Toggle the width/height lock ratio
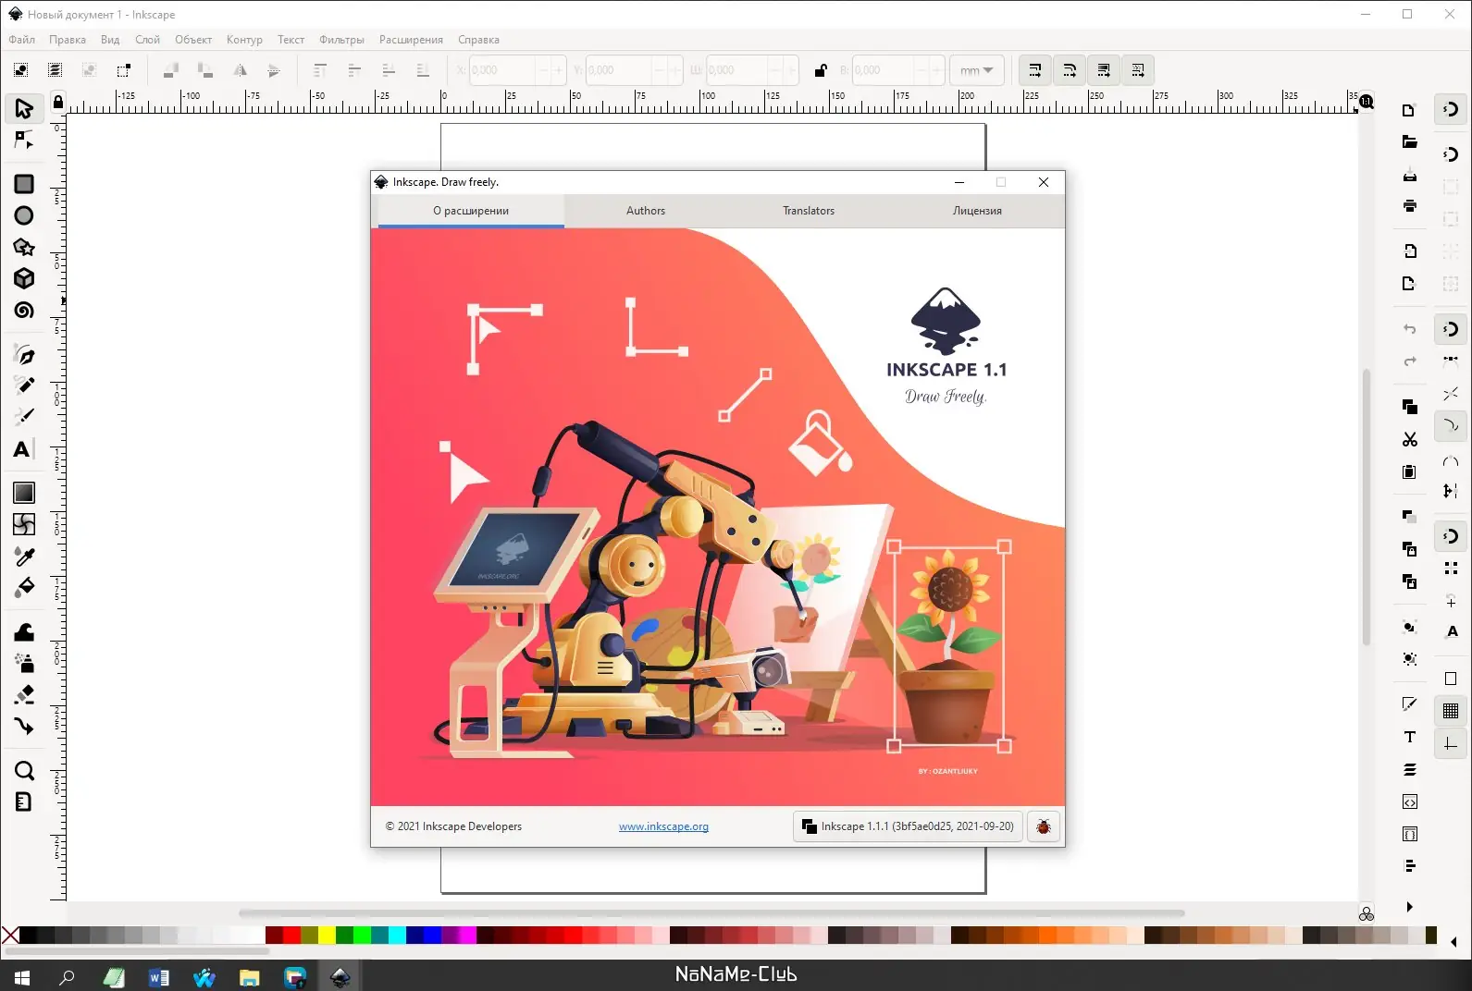Screen dimensions: 1472x991 click(x=820, y=70)
